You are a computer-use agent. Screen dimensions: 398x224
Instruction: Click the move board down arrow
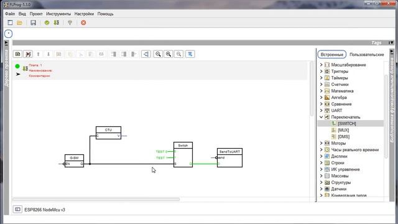(x=49, y=54)
